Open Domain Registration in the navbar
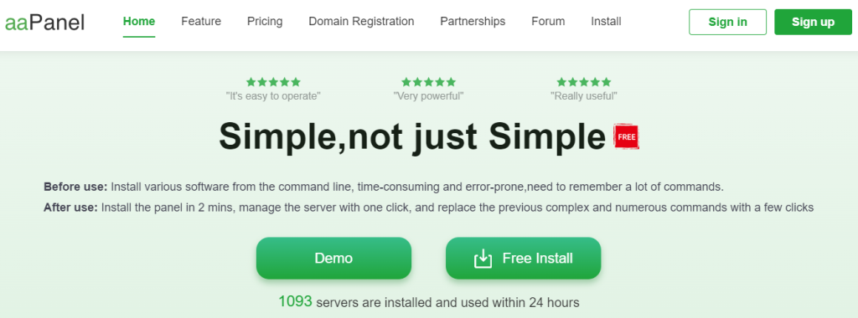858x318 pixels. 361,22
